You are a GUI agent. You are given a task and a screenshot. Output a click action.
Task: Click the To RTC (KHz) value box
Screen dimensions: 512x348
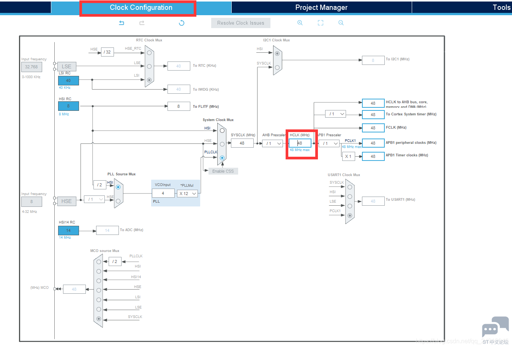coord(179,66)
